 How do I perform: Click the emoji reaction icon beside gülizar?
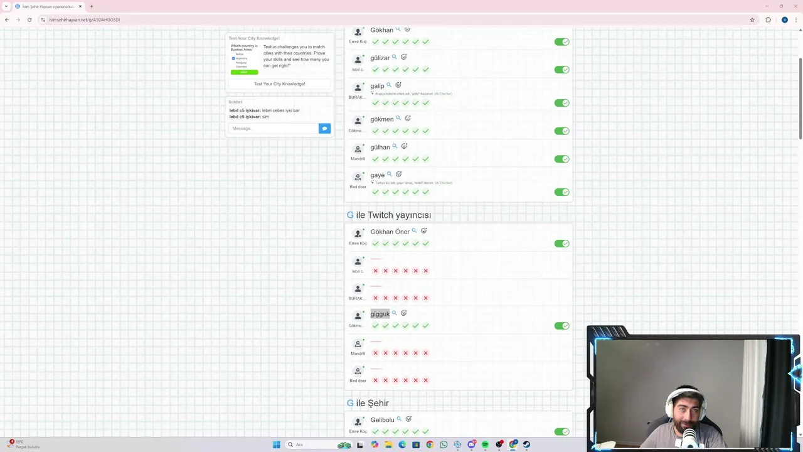pyautogui.click(x=404, y=57)
